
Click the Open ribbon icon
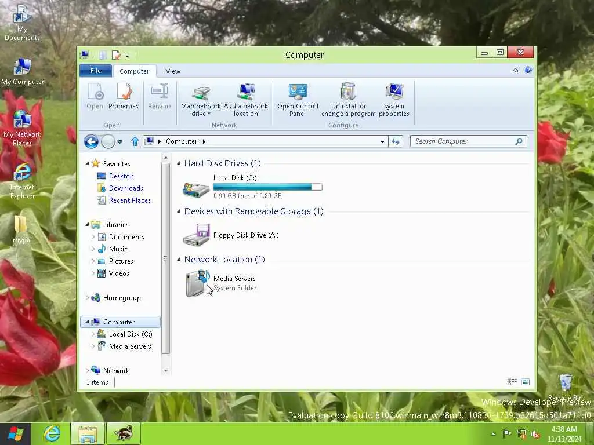(x=95, y=92)
